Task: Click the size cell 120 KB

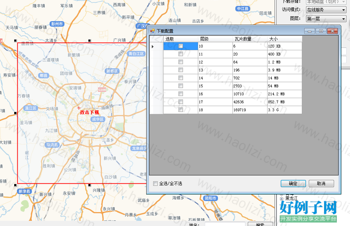Action: click(285, 46)
